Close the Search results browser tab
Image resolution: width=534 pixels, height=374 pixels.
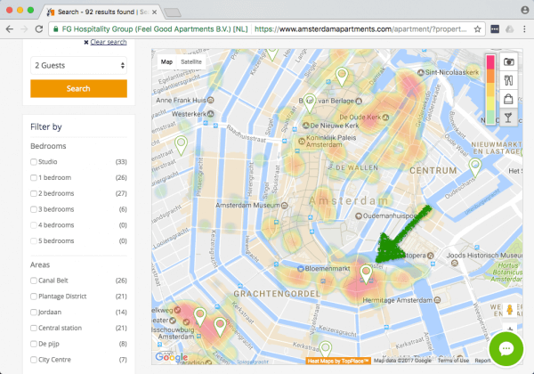tap(154, 12)
